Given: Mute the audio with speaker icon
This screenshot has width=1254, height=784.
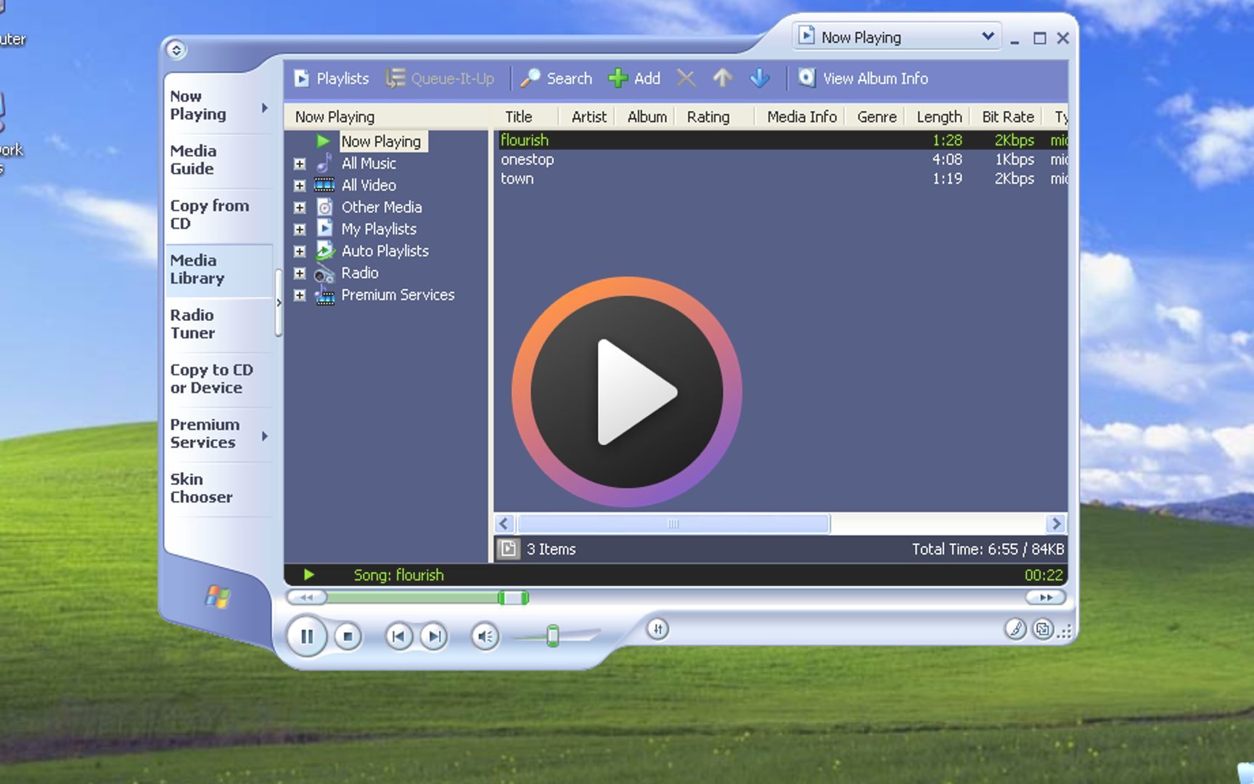Looking at the screenshot, I should coord(485,637).
